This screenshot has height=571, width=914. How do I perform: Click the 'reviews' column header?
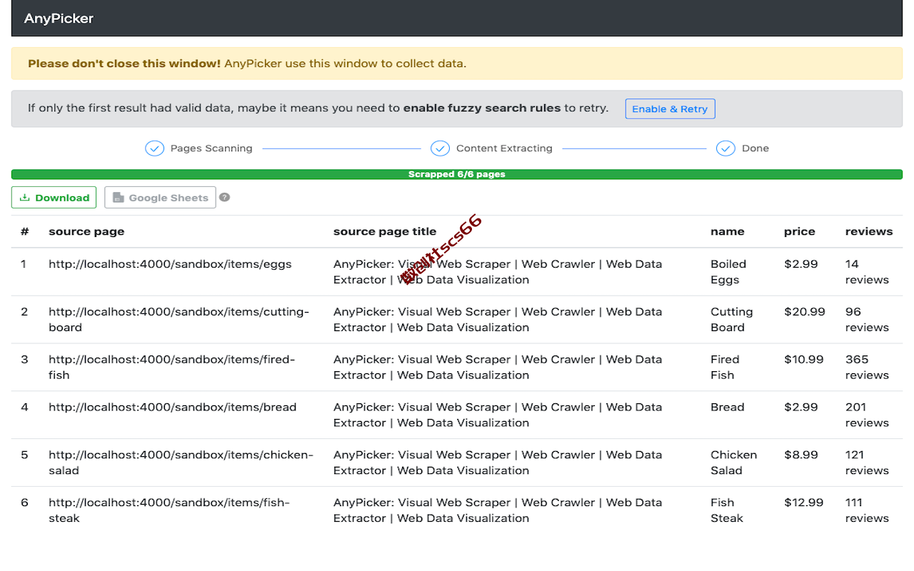(x=869, y=231)
